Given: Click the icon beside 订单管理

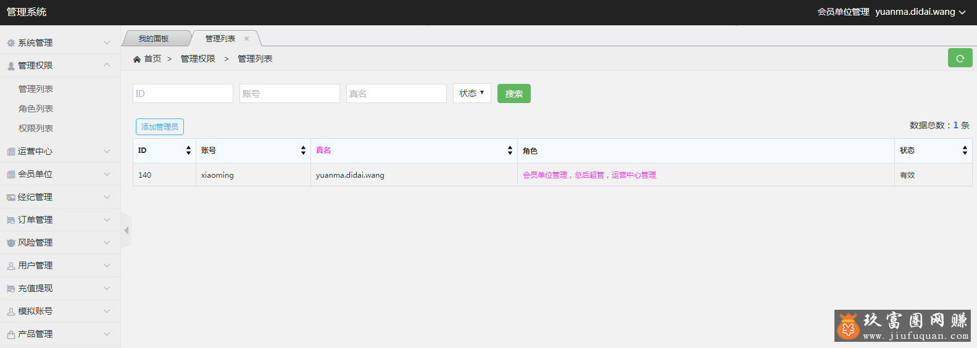Looking at the screenshot, I should coord(11,220).
